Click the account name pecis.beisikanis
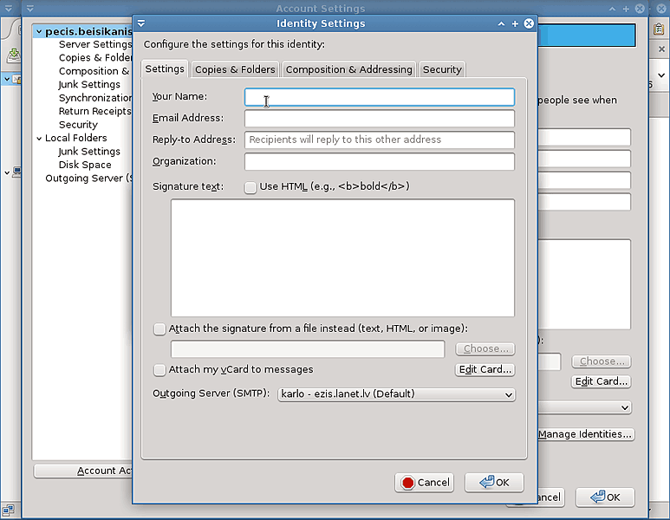 [x=88, y=31]
